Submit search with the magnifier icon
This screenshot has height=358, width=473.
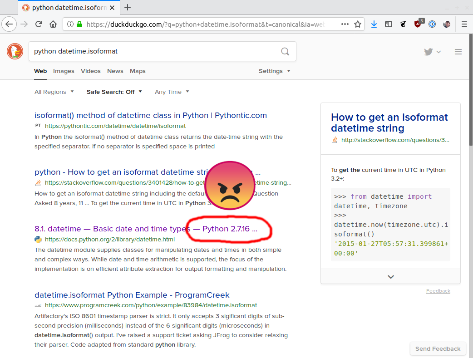[x=285, y=51]
